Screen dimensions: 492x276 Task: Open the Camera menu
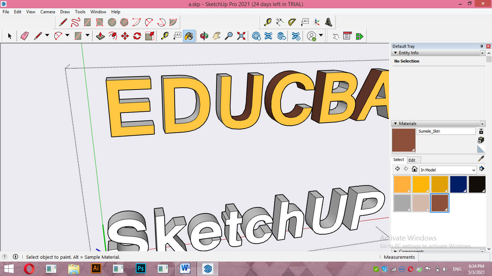(x=48, y=12)
